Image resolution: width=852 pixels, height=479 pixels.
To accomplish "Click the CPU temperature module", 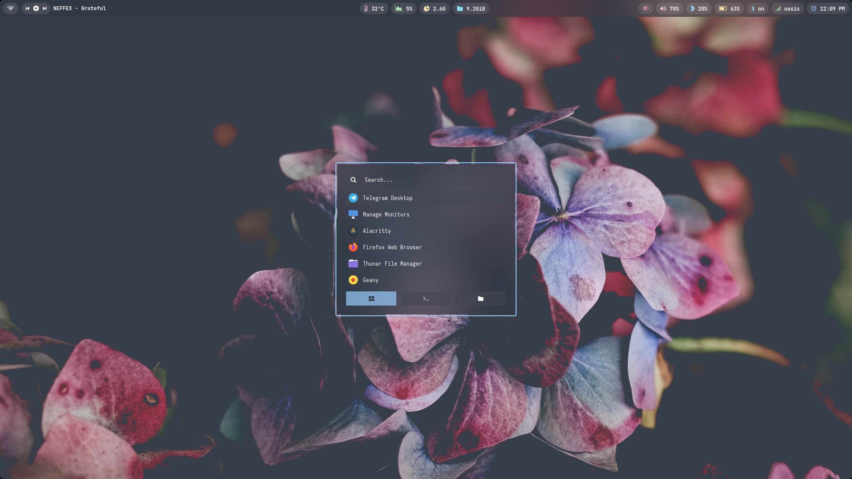I will pos(374,8).
